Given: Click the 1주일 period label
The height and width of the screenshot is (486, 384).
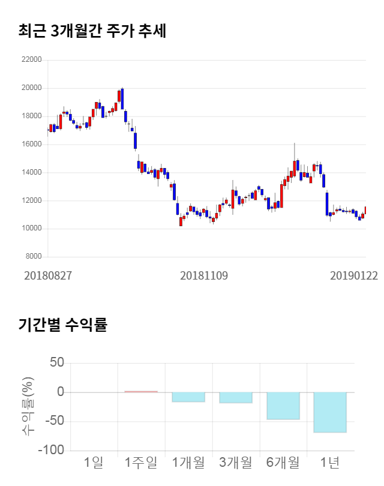Looking at the screenshot, I should [x=141, y=463].
